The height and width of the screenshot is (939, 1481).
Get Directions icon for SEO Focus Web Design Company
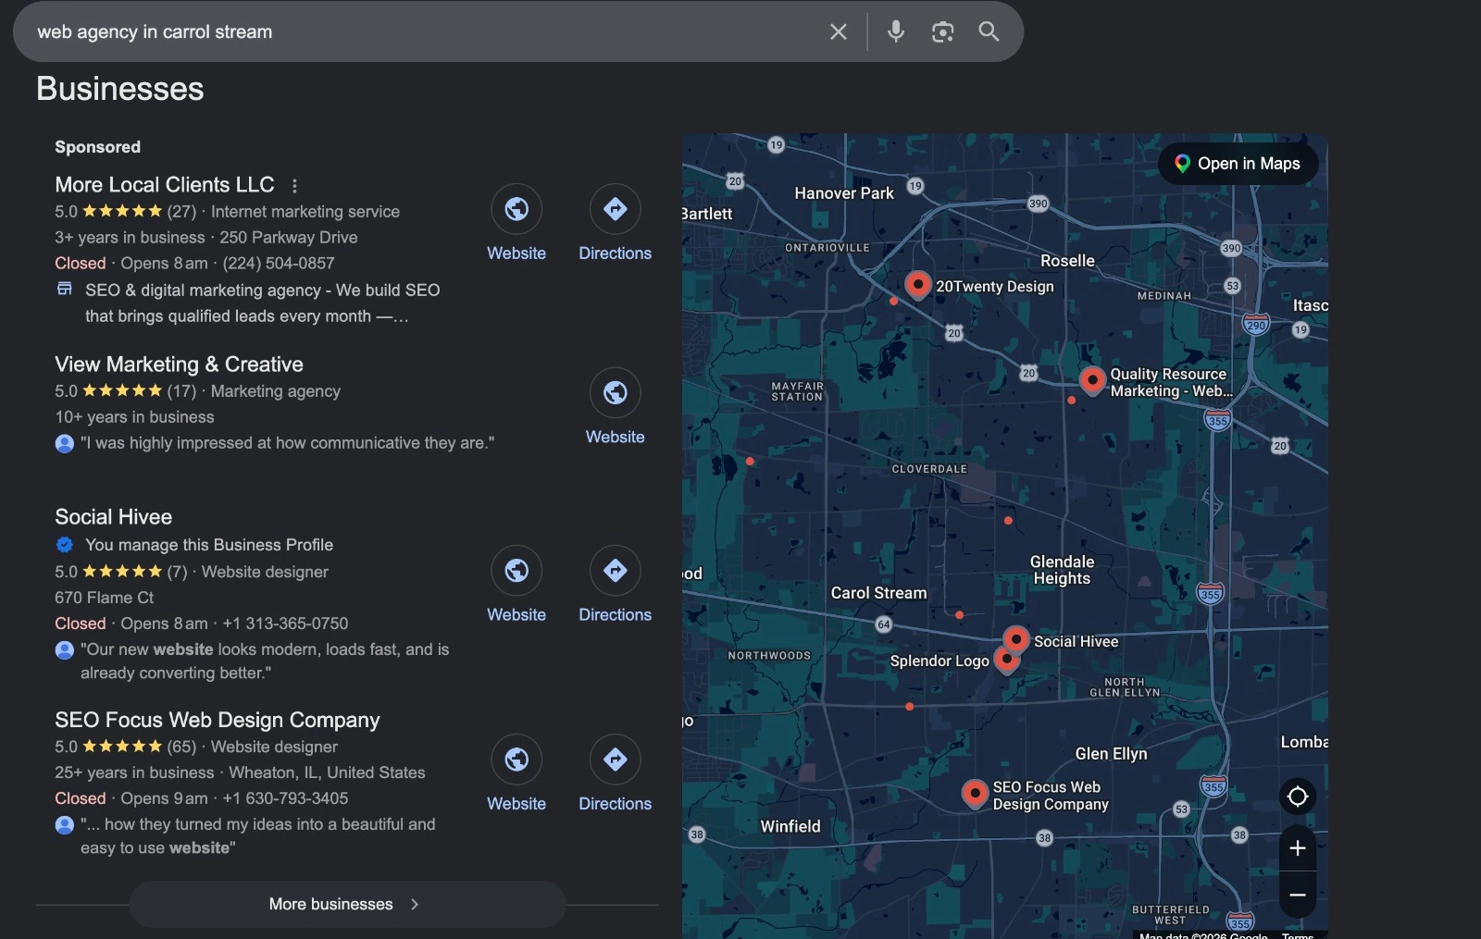pos(615,760)
